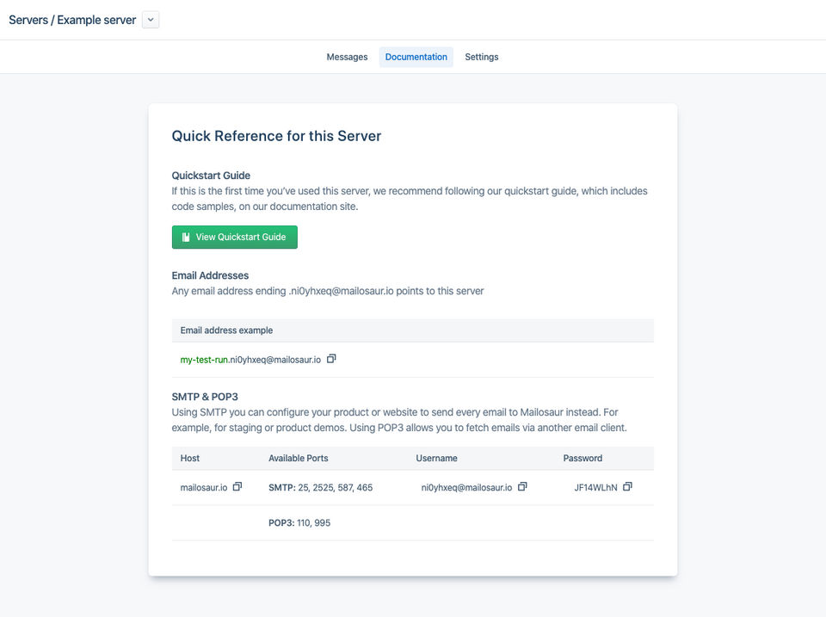Image resolution: width=826 pixels, height=617 pixels.
Task: Click the Host column header
Action: coord(189,459)
